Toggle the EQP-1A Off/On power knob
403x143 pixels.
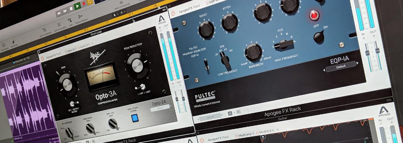[319, 37]
